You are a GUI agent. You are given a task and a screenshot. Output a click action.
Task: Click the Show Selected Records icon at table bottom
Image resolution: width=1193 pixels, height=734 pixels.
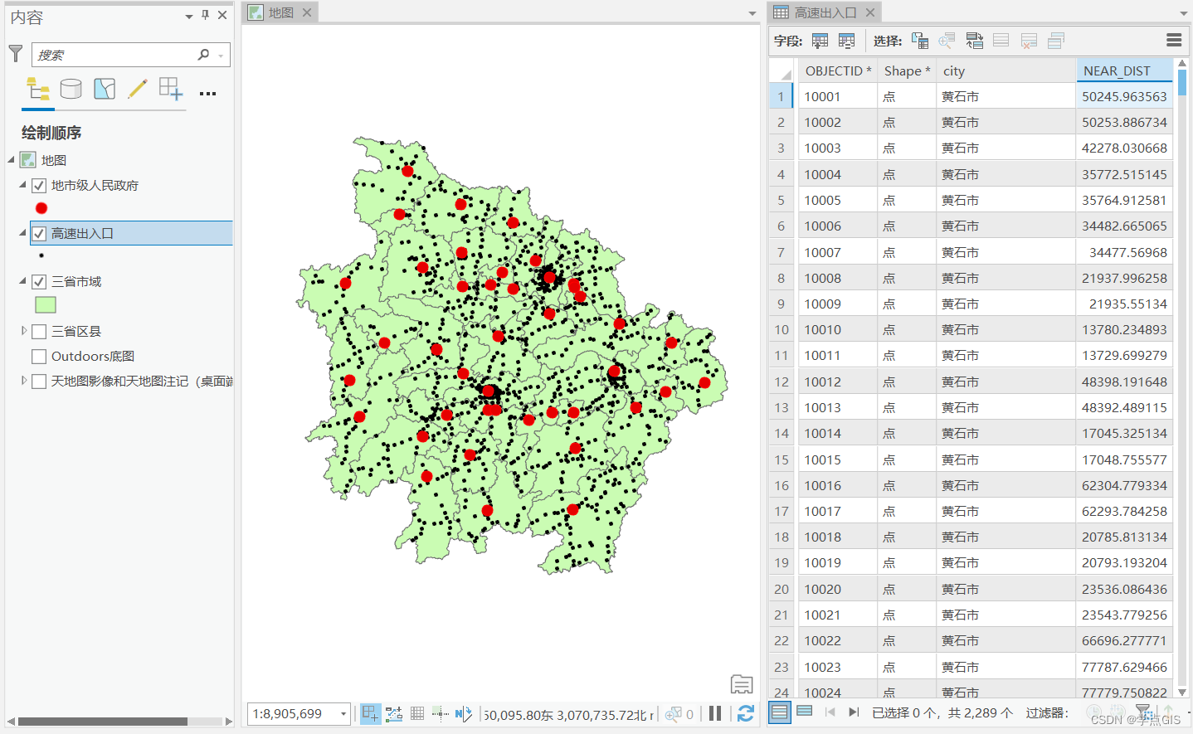[x=804, y=711]
